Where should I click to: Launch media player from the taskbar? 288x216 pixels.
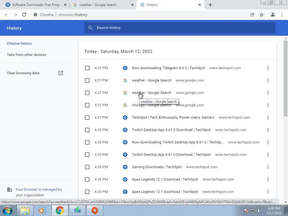pyautogui.click(x=42, y=210)
